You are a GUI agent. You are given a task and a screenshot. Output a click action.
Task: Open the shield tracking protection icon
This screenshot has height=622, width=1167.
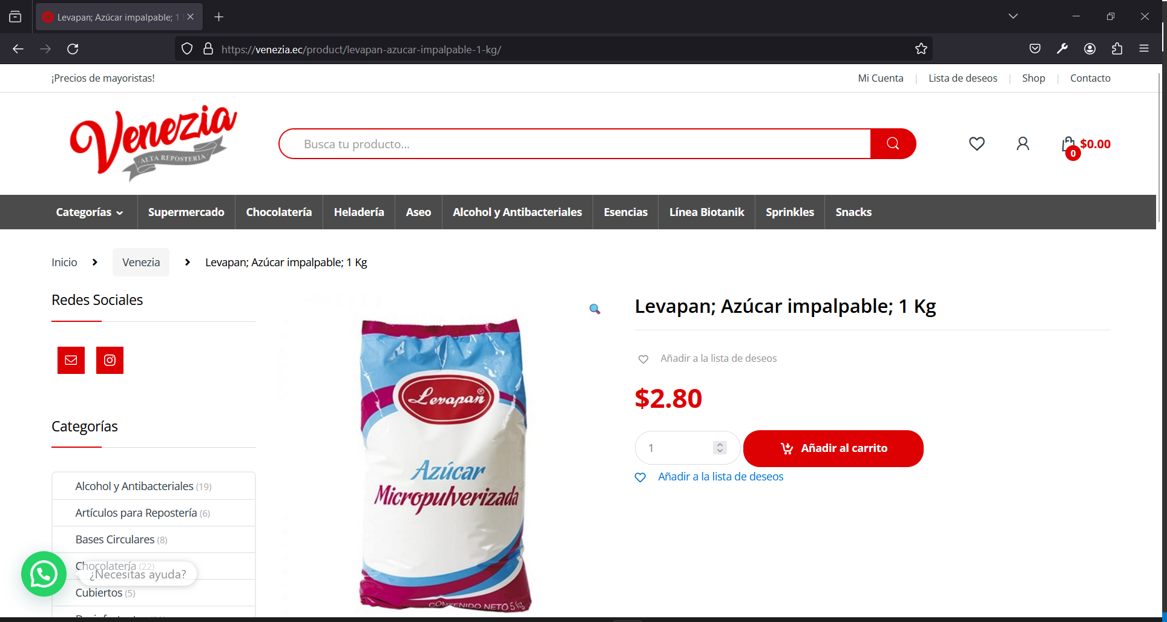tap(187, 49)
